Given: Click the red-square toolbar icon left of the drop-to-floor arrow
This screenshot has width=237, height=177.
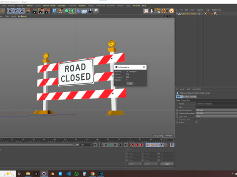Looking at the screenshot, I should tap(146, 11).
